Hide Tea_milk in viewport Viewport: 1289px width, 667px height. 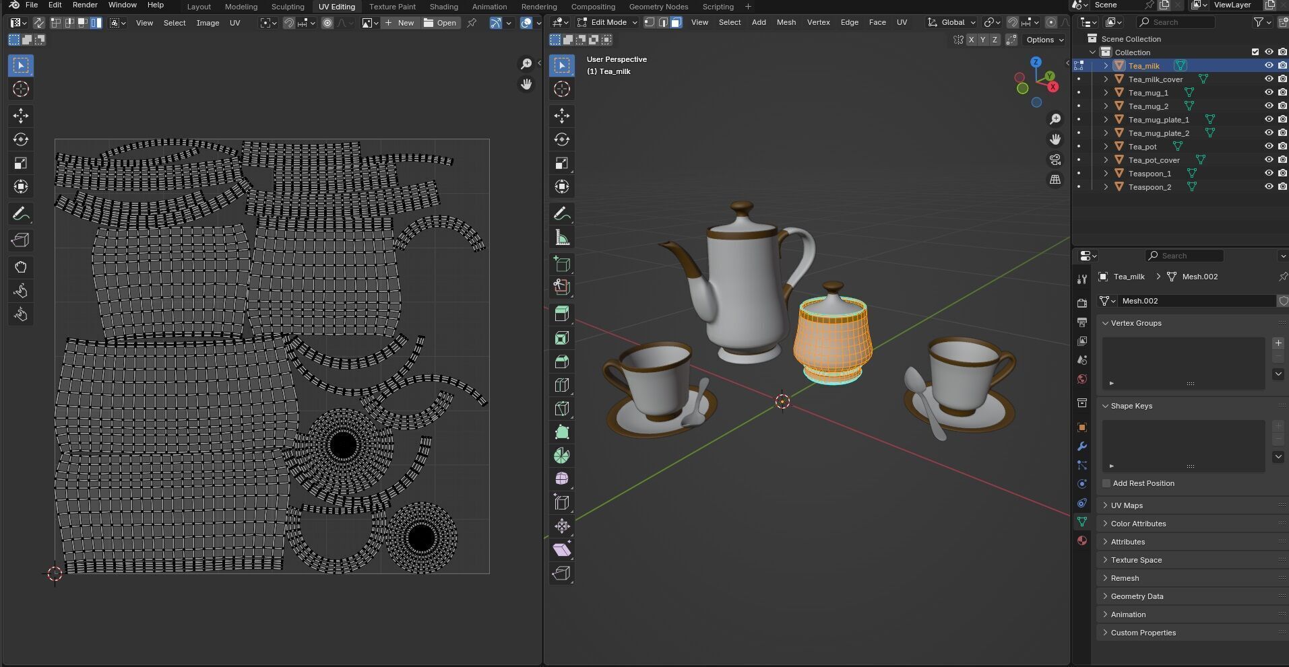point(1269,66)
